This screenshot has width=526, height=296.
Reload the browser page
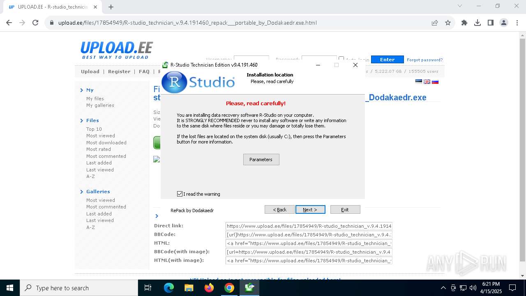tap(35, 23)
